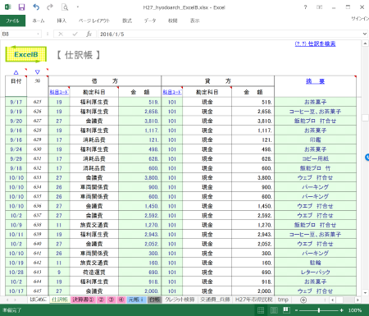Open the ファイル tab
This screenshot has height=316, width=369.
(12, 21)
